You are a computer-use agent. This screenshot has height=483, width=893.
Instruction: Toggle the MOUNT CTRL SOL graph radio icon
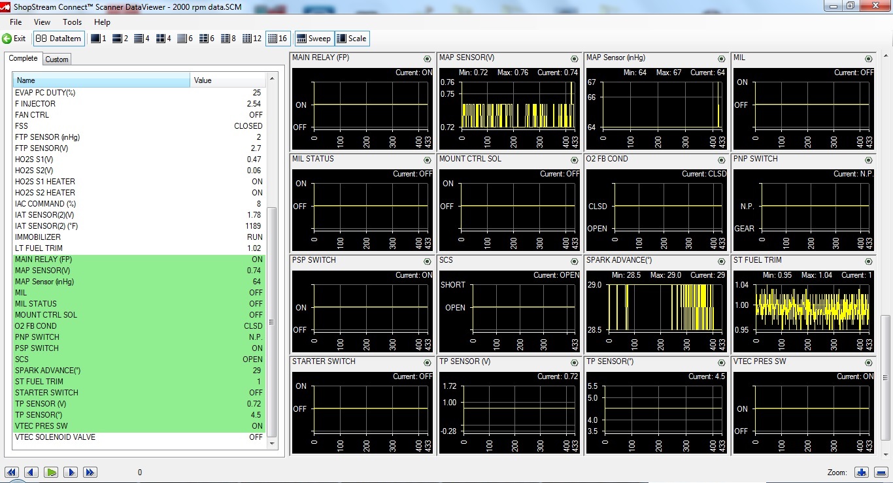pos(575,160)
